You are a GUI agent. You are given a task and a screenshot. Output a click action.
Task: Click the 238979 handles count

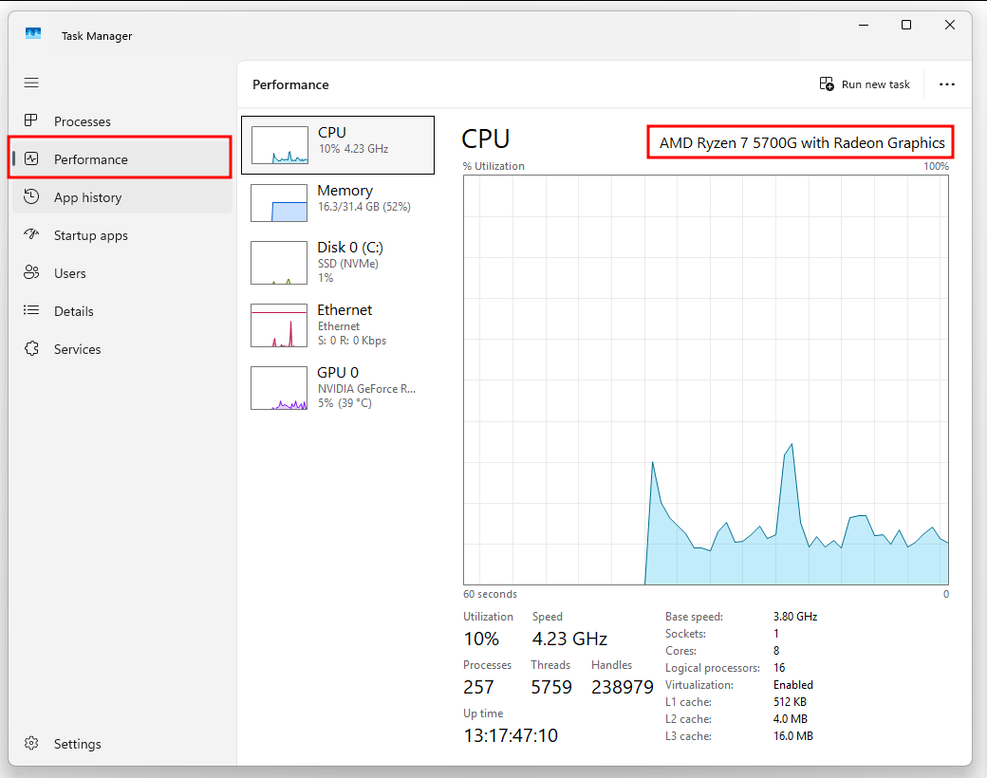click(622, 687)
